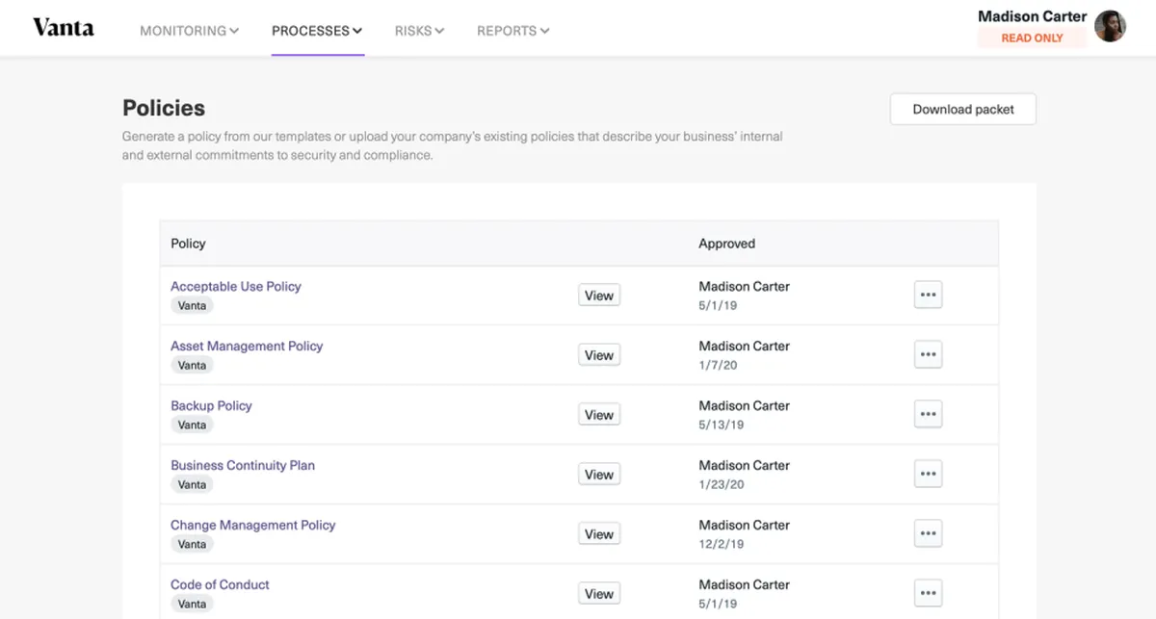This screenshot has height=619, width=1156.
Task: Open the Processes navigation menu
Action: (x=317, y=31)
